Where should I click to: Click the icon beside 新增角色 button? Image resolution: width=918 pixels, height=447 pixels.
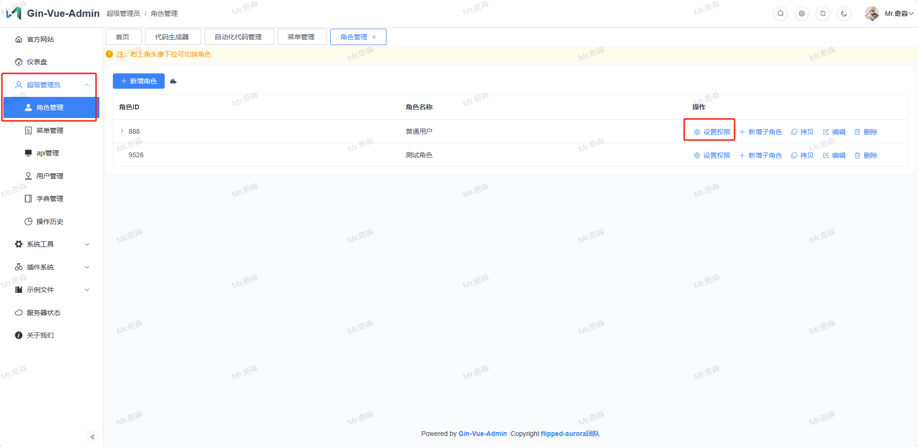[173, 82]
